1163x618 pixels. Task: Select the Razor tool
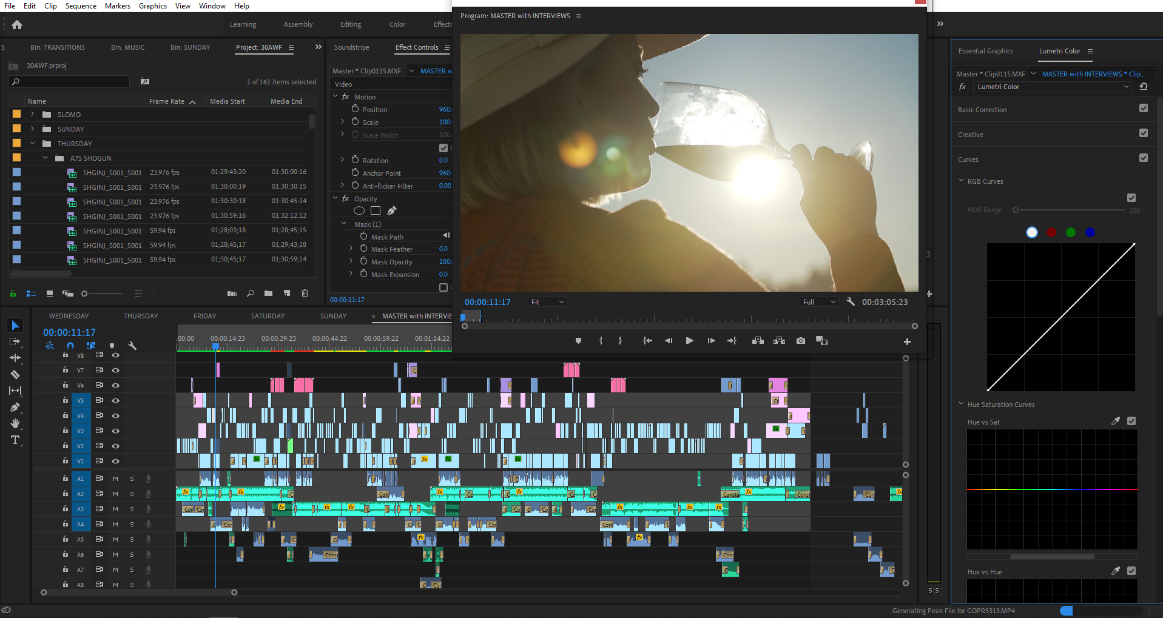[x=15, y=374]
